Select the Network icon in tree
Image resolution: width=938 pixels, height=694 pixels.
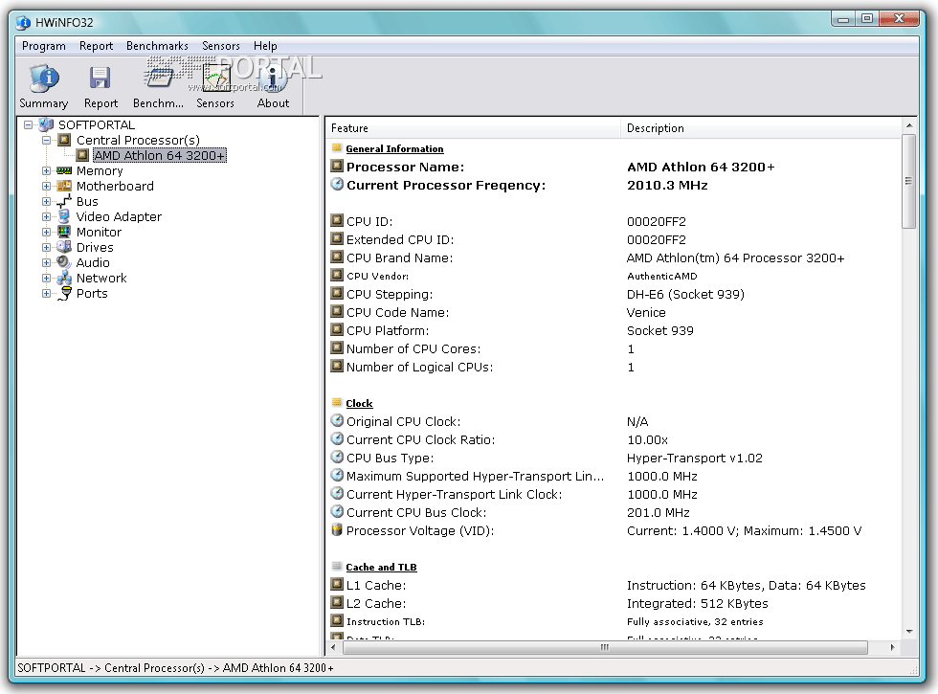(x=64, y=279)
